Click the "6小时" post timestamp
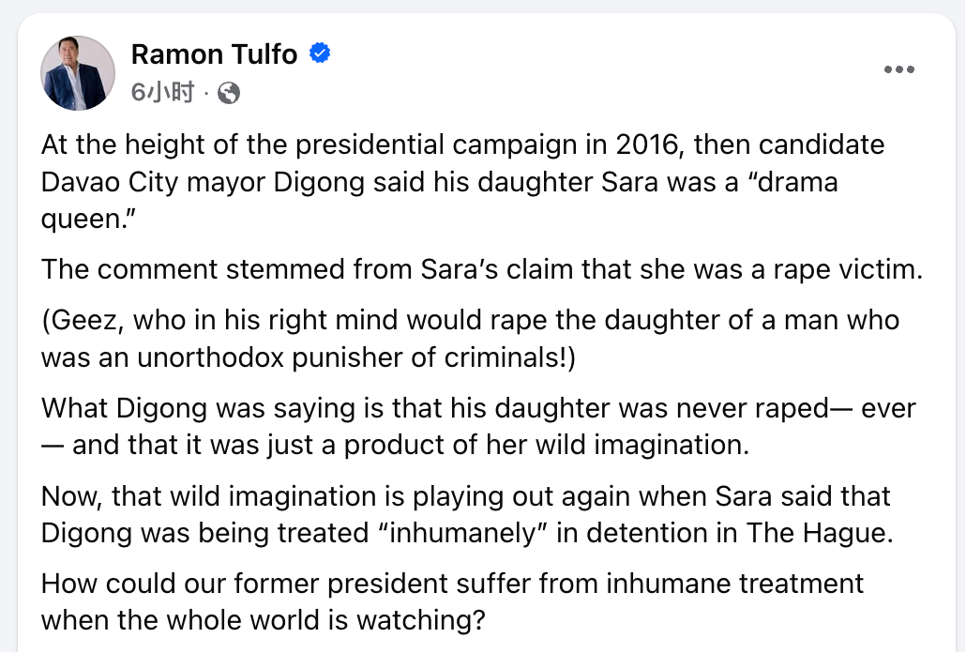966x653 pixels. click(x=162, y=92)
